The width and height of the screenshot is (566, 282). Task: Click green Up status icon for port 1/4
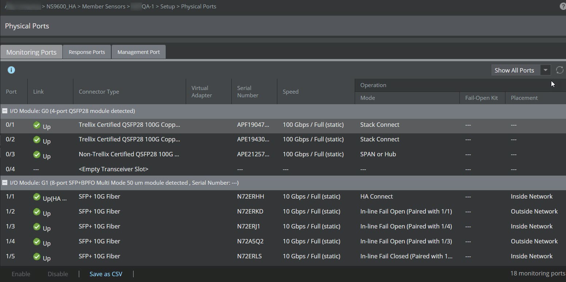click(x=36, y=242)
